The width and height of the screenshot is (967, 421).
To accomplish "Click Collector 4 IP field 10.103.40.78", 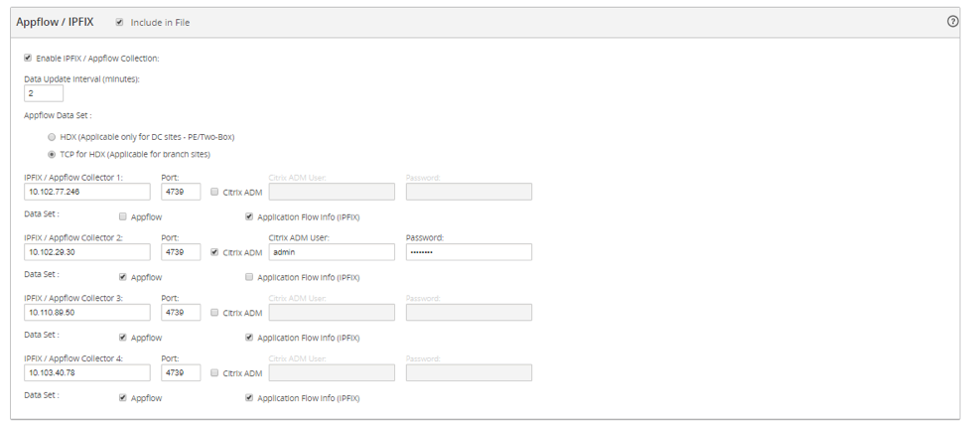I will click(x=87, y=373).
